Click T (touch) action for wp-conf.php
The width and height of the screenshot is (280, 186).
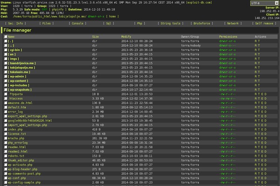pyautogui.click(x=259, y=178)
